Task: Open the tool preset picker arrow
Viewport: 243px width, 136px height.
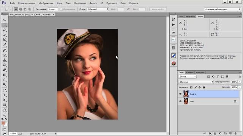Action: (x=11, y=9)
